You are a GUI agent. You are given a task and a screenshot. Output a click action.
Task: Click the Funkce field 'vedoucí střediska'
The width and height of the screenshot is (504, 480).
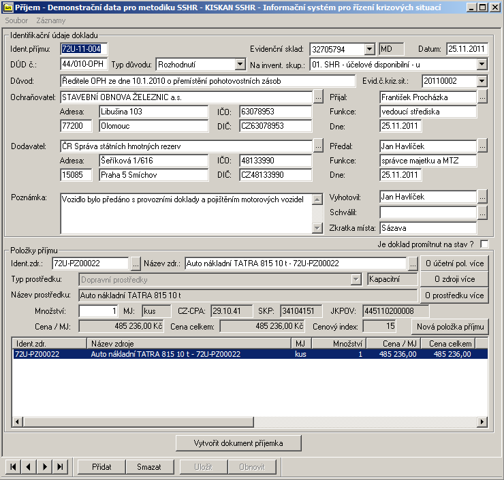(x=428, y=112)
